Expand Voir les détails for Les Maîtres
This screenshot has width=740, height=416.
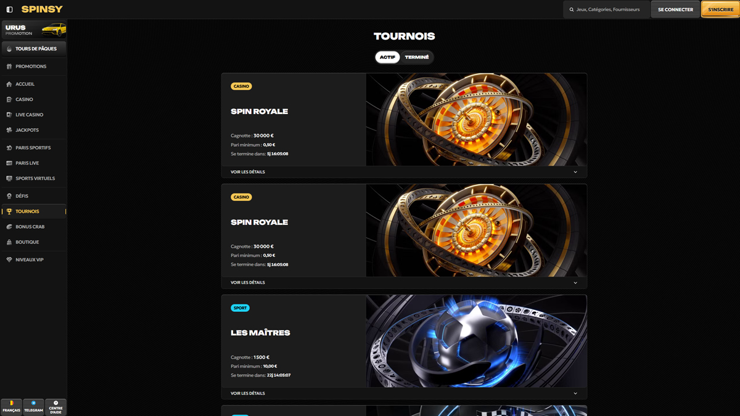404,393
